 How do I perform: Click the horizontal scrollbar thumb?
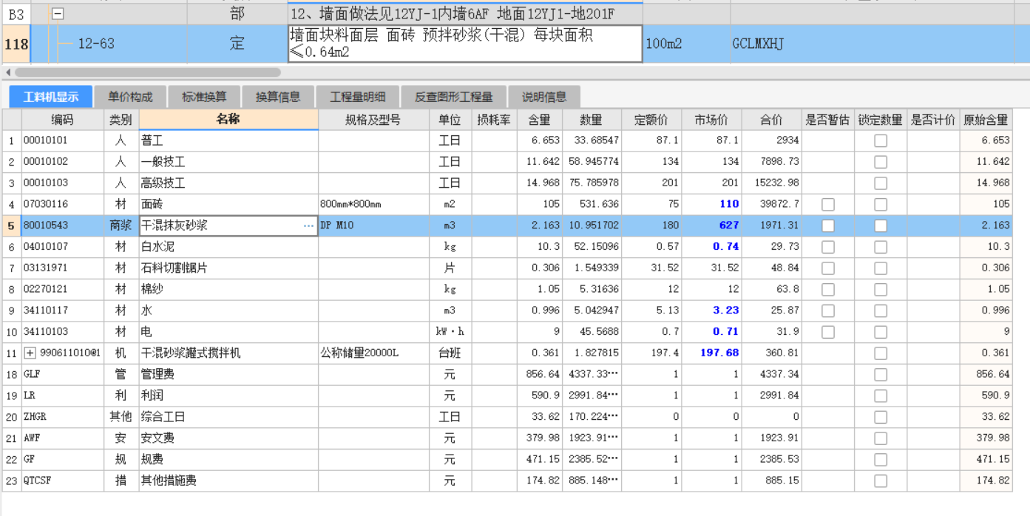coord(147,72)
